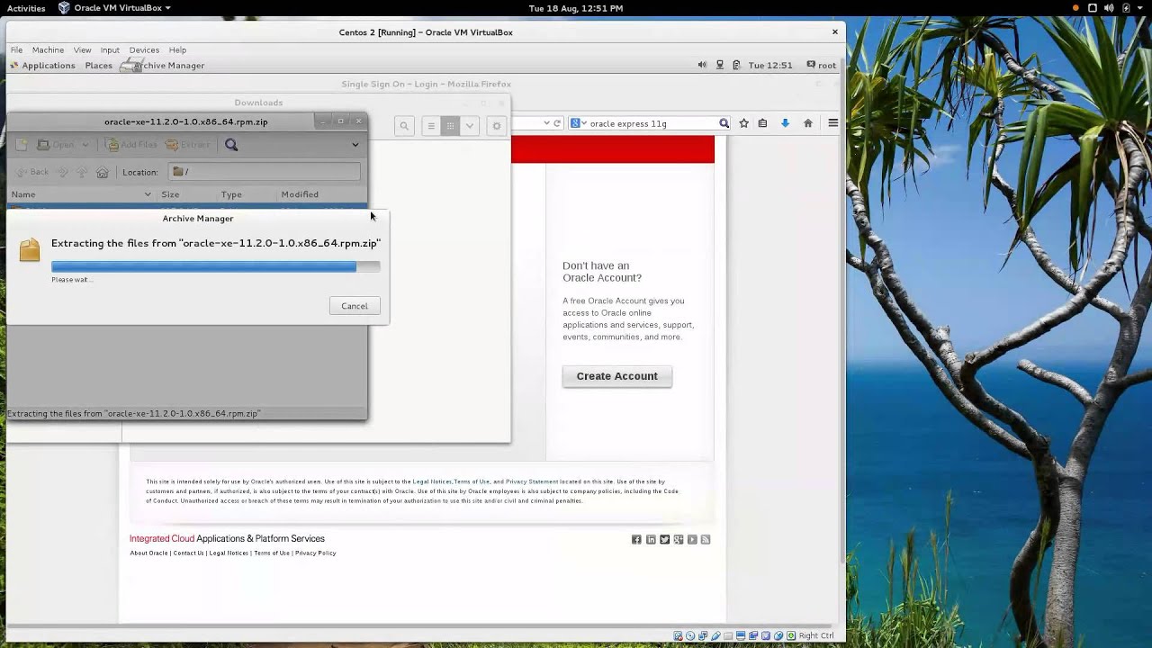This screenshot has width=1152, height=648.
Task: Click the Contact Us footer link
Action: pyautogui.click(x=188, y=553)
